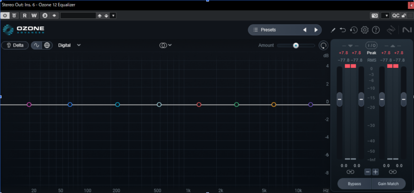414x193 pixels.
Task: Click the globe icon next to Delta
Action: [x=47, y=45]
